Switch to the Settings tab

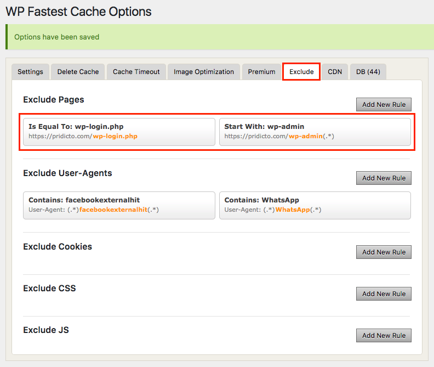pos(30,72)
